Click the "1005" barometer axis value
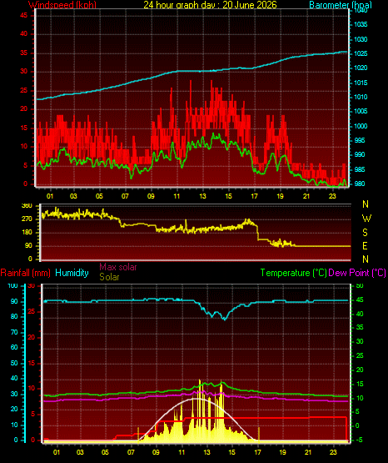Screen dimensions: 388x463 point(361,111)
